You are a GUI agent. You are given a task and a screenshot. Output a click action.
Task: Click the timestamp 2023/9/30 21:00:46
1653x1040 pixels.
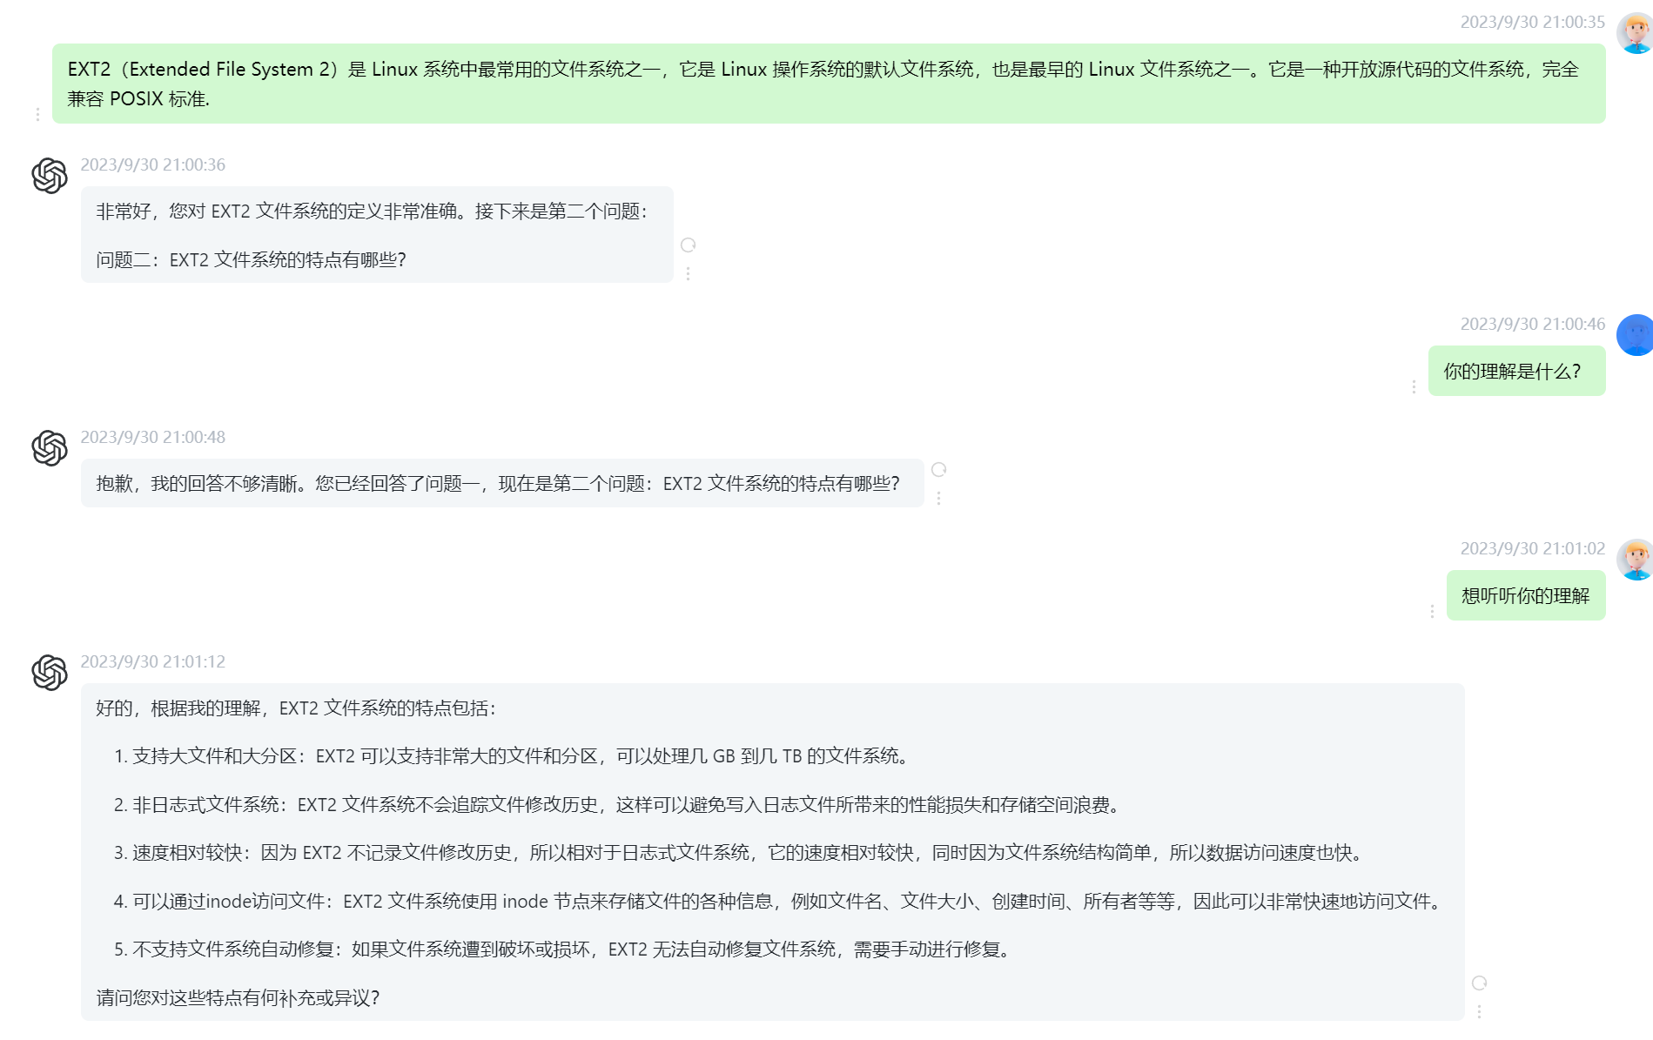click(1533, 325)
